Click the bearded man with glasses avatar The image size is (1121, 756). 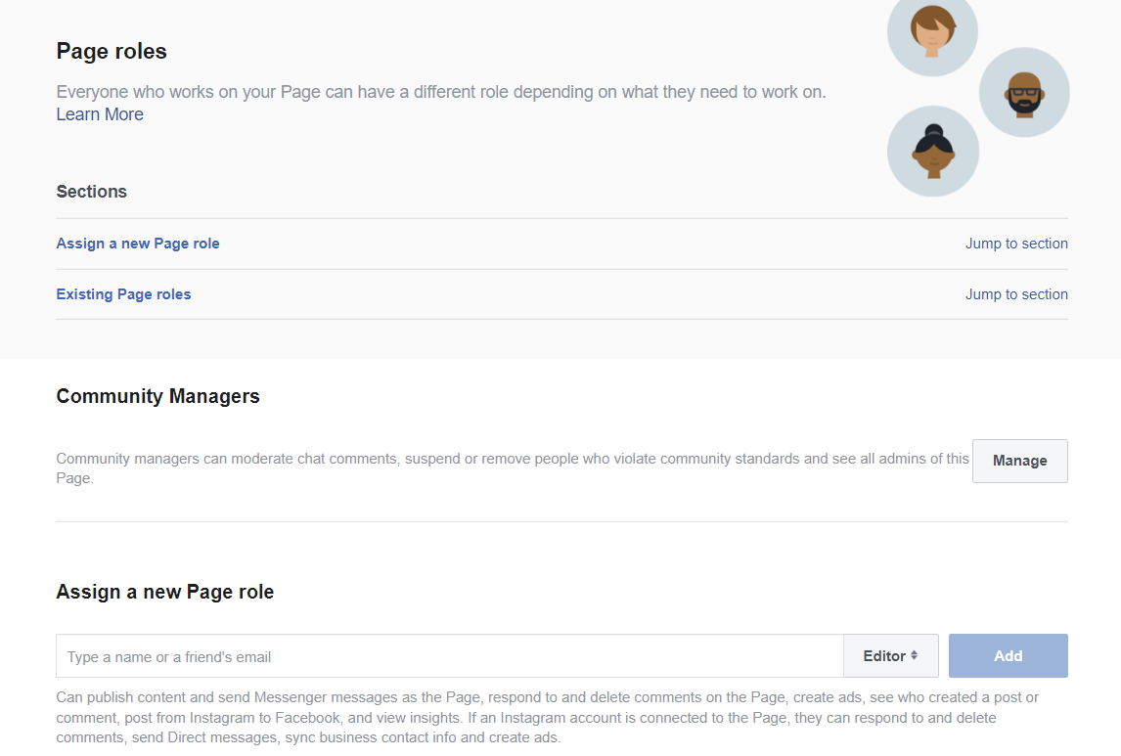(x=1023, y=93)
